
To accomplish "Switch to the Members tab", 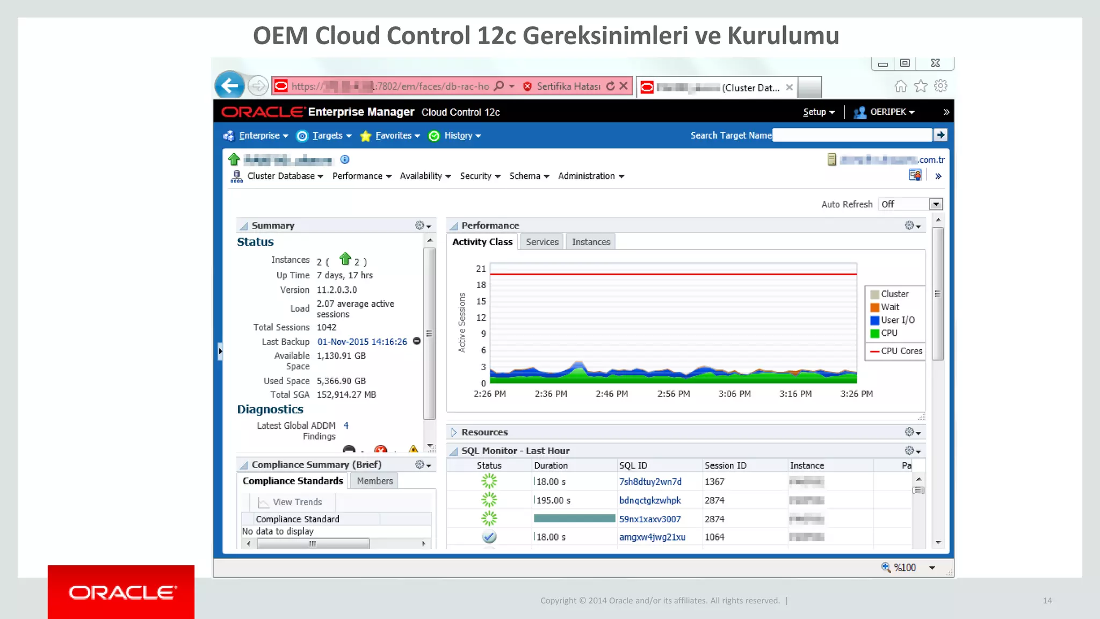I will click(x=374, y=481).
